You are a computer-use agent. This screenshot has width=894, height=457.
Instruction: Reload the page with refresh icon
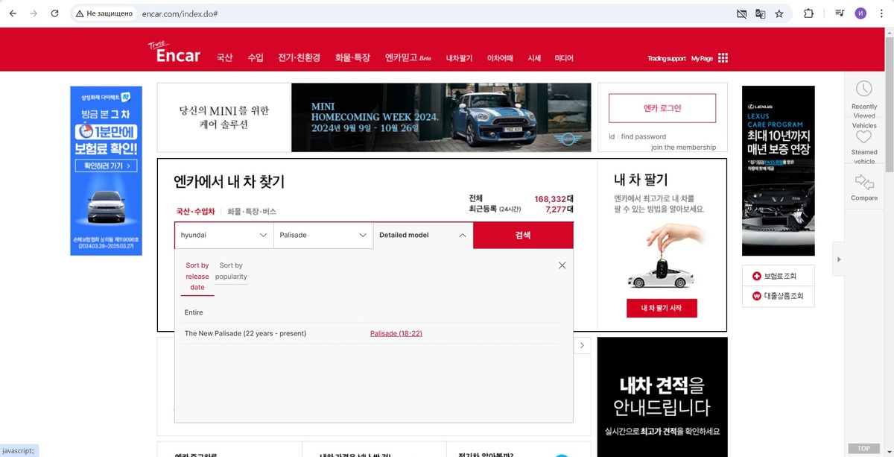(x=54, y=13)
